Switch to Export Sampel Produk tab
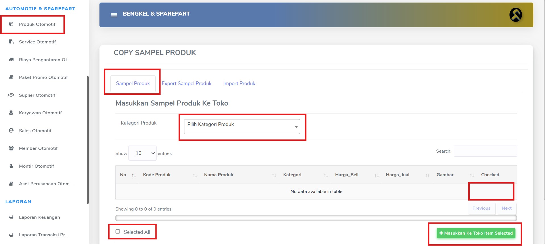 186,83
